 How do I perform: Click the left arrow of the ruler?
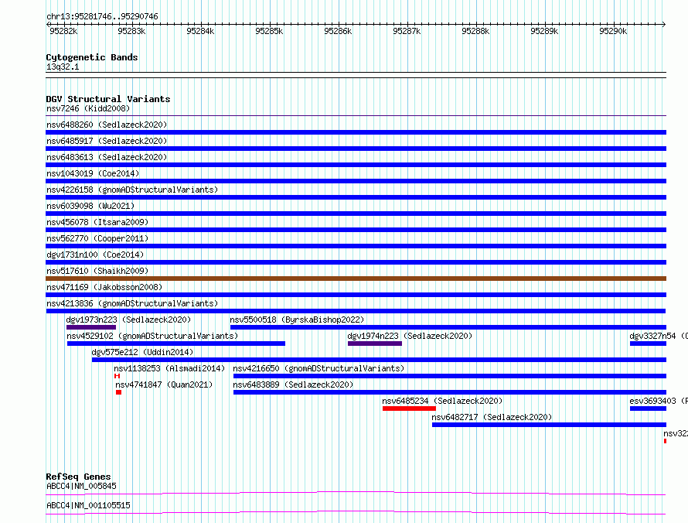[x=48, y=24]
